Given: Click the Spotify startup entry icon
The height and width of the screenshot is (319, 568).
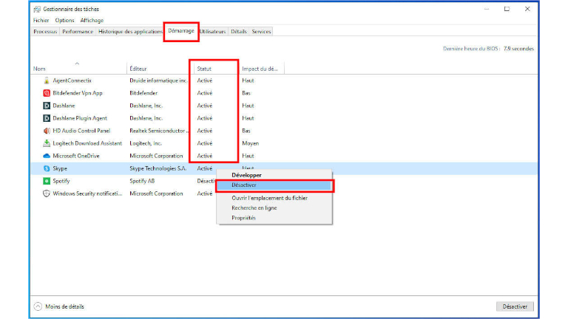Looking at the screenshot, I should click(47, 181).
